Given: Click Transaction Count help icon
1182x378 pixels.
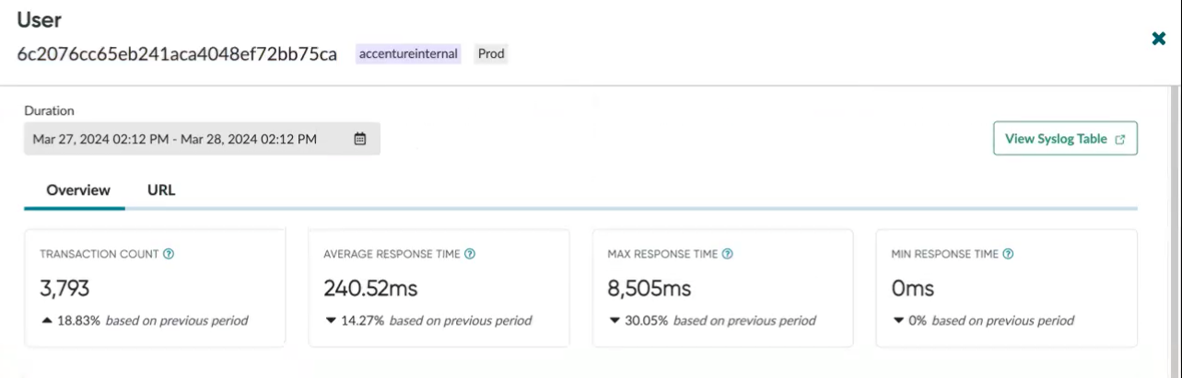Looking at the screenshot, I should pos(169,254).
